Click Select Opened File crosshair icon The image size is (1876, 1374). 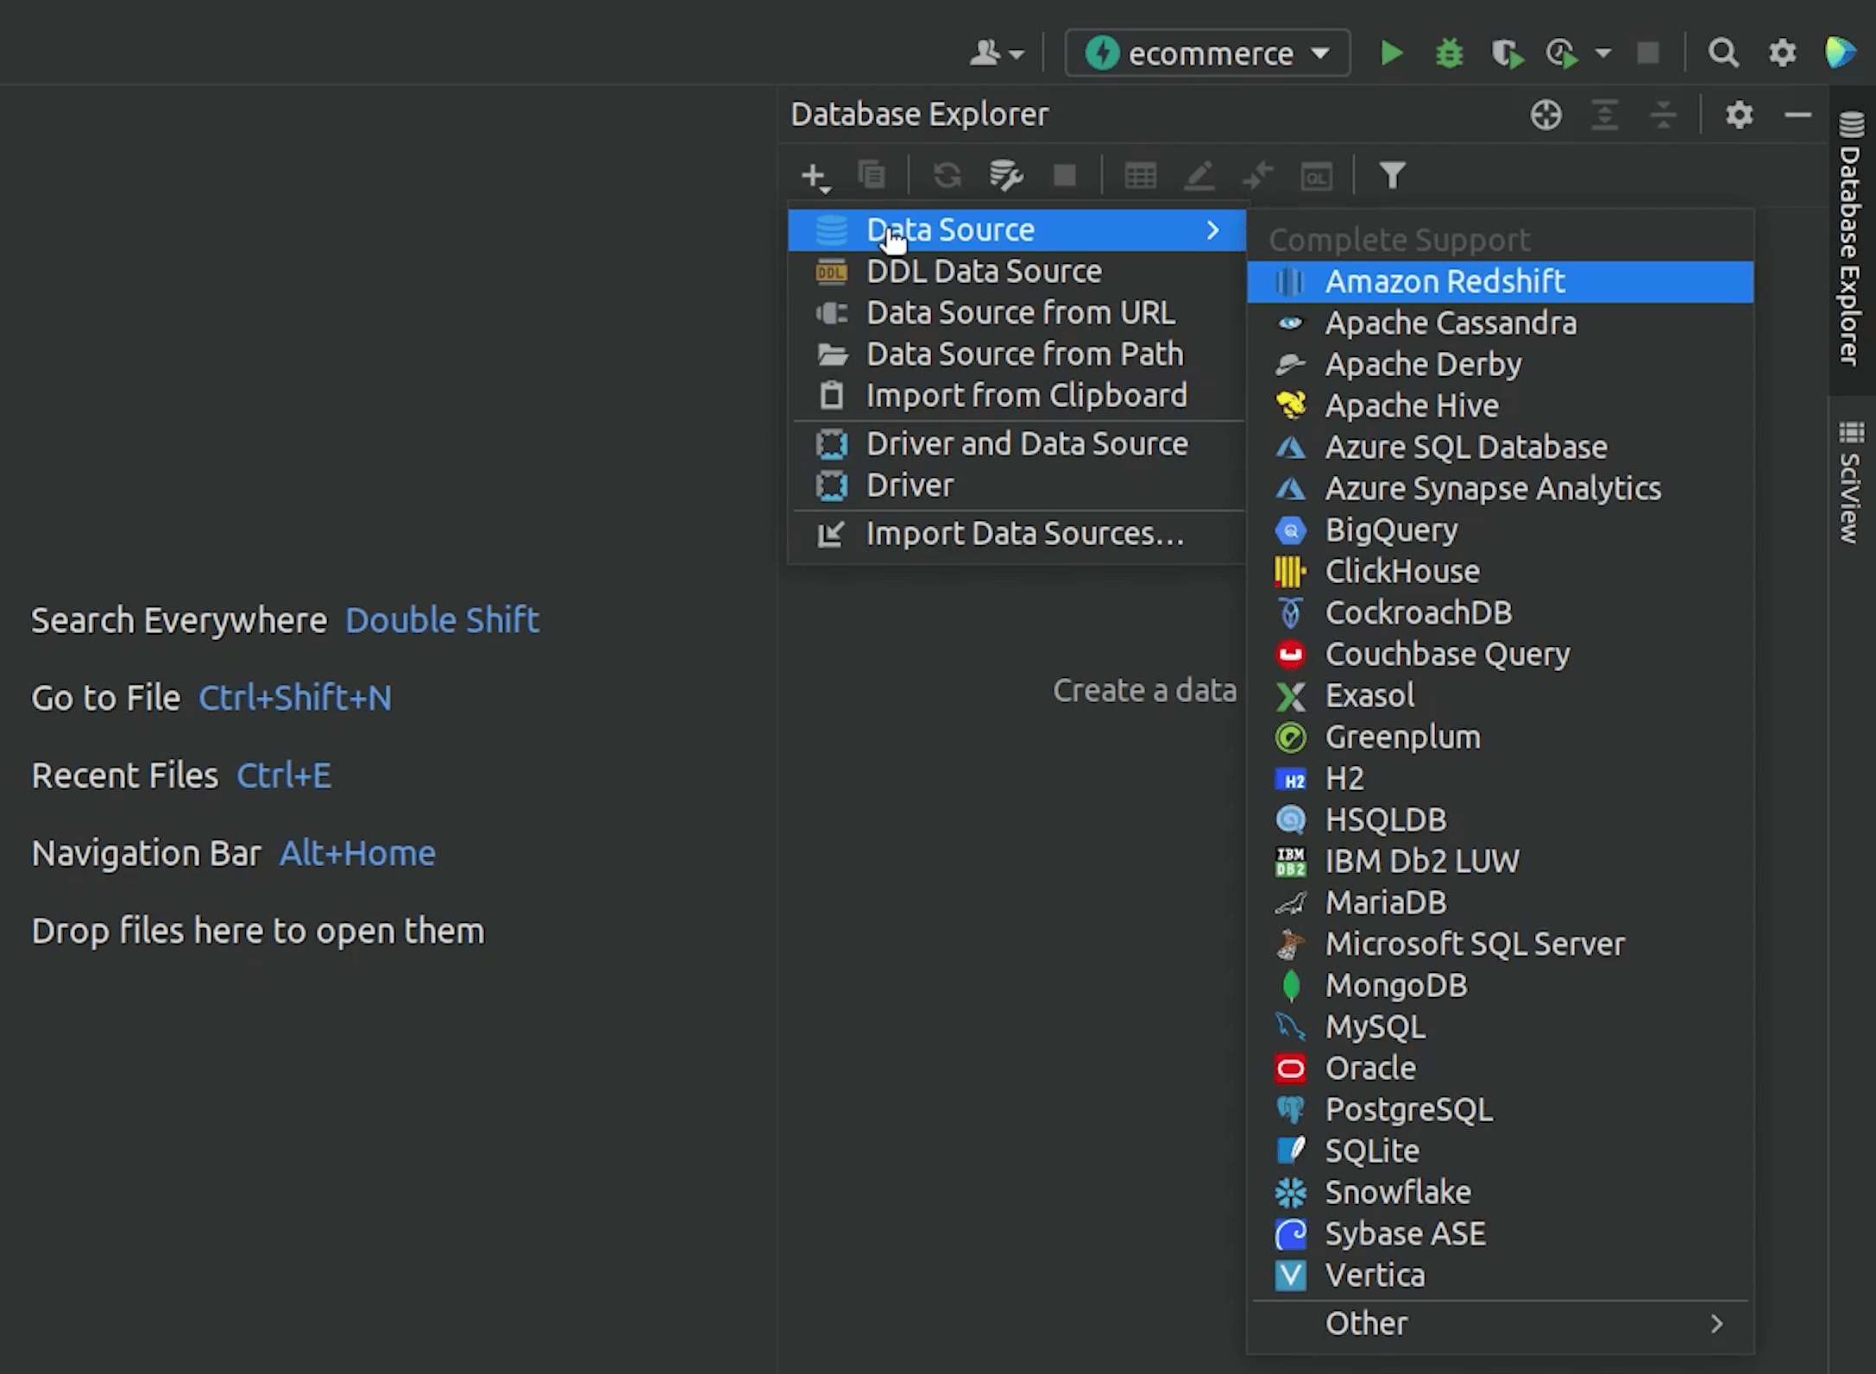(x=1545, y=115)
